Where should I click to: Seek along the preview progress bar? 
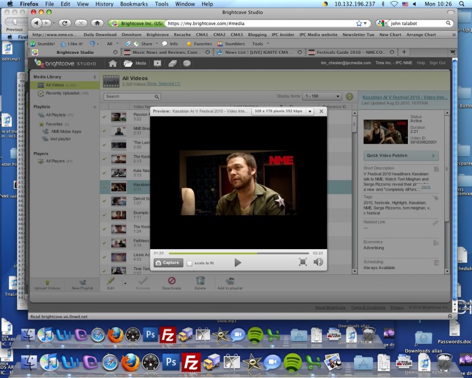[239, 253]
